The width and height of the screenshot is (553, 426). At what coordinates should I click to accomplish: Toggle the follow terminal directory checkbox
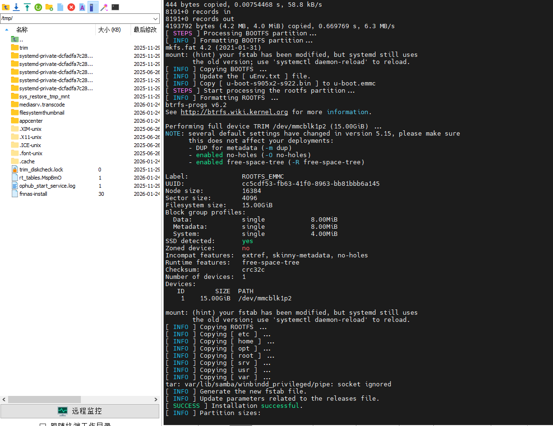[x=43, y=425]
